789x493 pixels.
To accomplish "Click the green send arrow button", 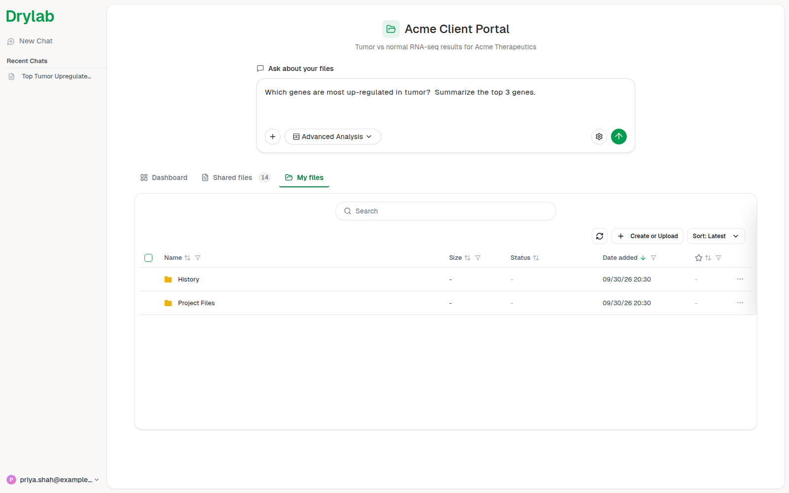I will (619, 137).
